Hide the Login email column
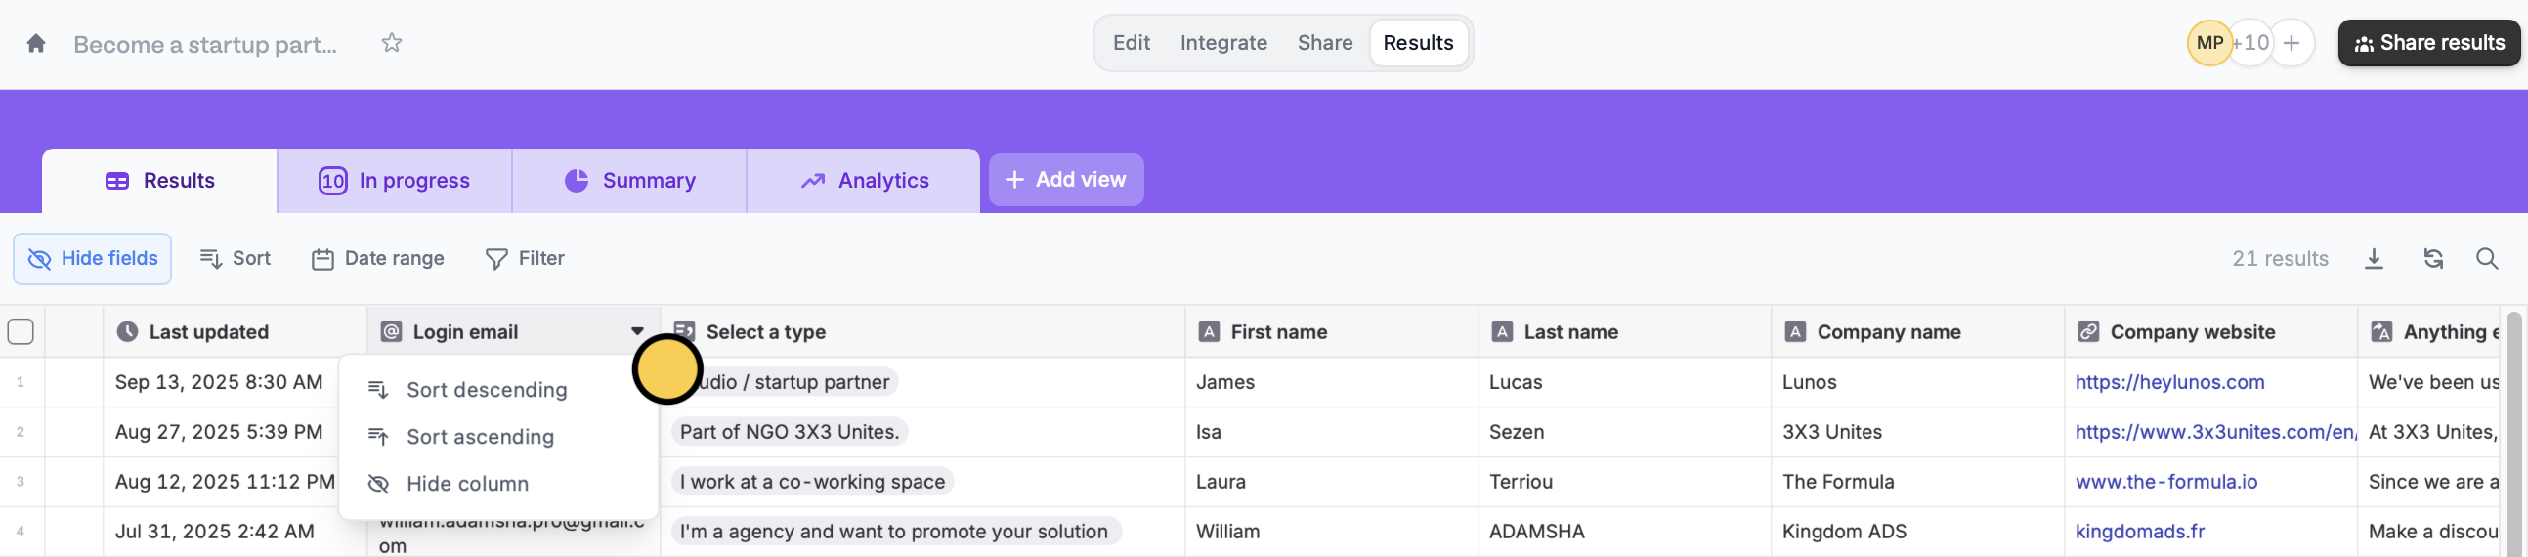This screenshot has width=2528, height=557. 466,484
